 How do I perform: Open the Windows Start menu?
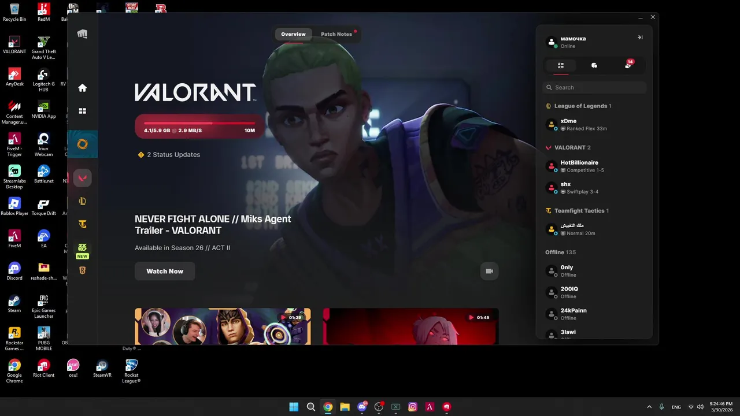294,407
